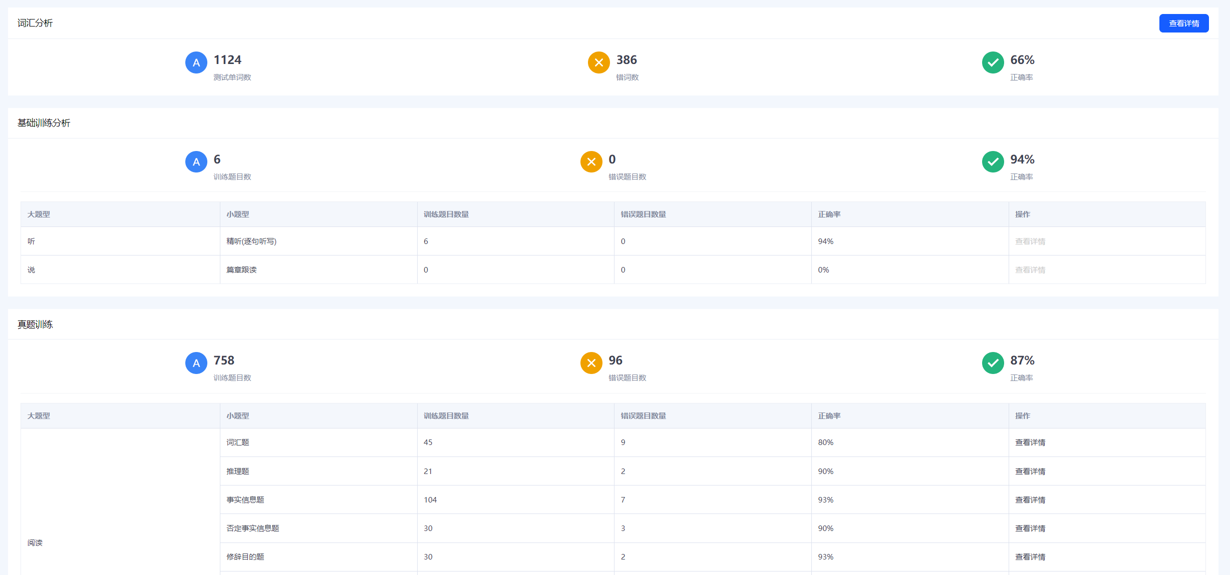This screenshot has height=575, width=1230.
Task: Click the greyed 查看详情 for 篇章跟读
Action: coord(1030,270)
